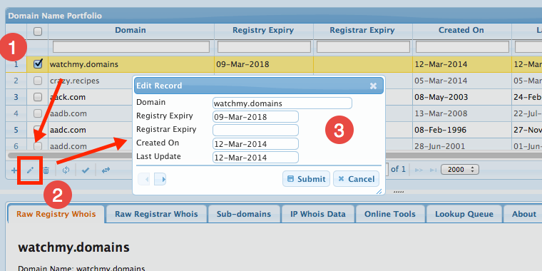
Task: Click the 08-Feb-1996 created-on cell
Action: (462, 130)
